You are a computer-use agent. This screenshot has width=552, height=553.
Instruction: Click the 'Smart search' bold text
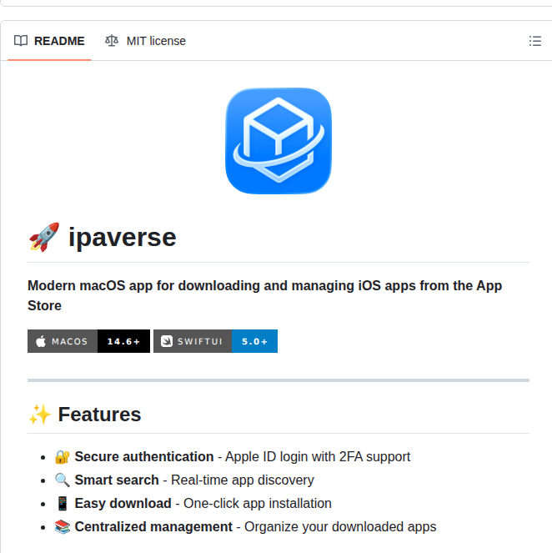pos(117,480)
